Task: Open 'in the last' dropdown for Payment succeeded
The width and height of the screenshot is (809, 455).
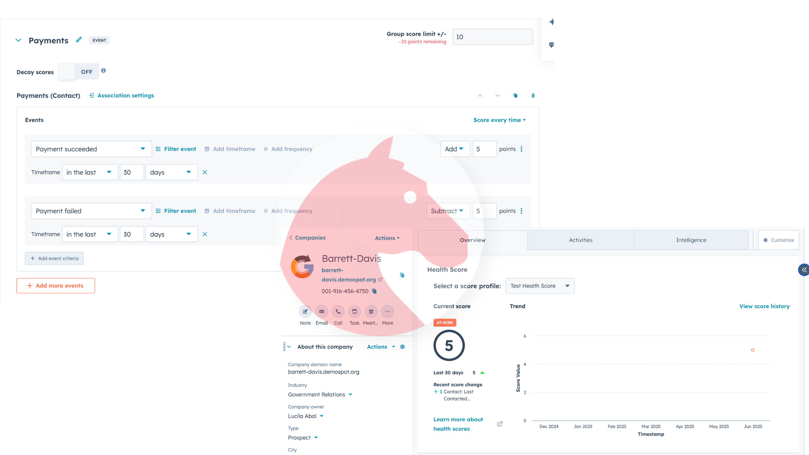Action: (x=90, y=172)
